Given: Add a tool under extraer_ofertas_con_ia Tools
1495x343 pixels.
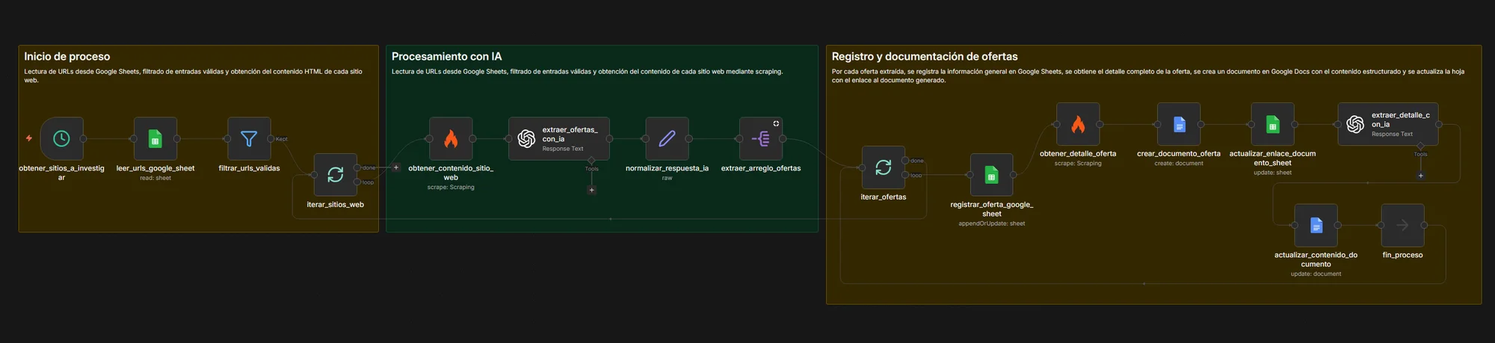Looking at the screenshot, I should (591, 190).
